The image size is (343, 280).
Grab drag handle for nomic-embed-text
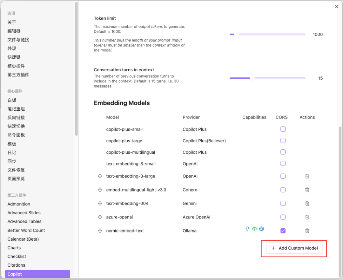click(x=100, y=231)
